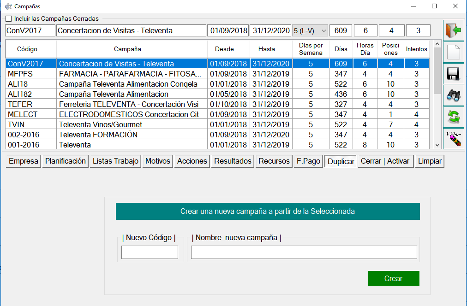Click the start date field 01/09/2018
Image resolution: width=467 pixels, height=306 pixels.
coord(228,30)
